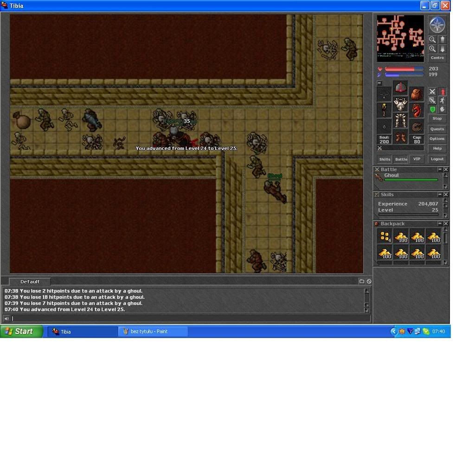Toggle stand-while-fighting red figure
This screenshot has height=455, width=475.
[x=443, y=91]
